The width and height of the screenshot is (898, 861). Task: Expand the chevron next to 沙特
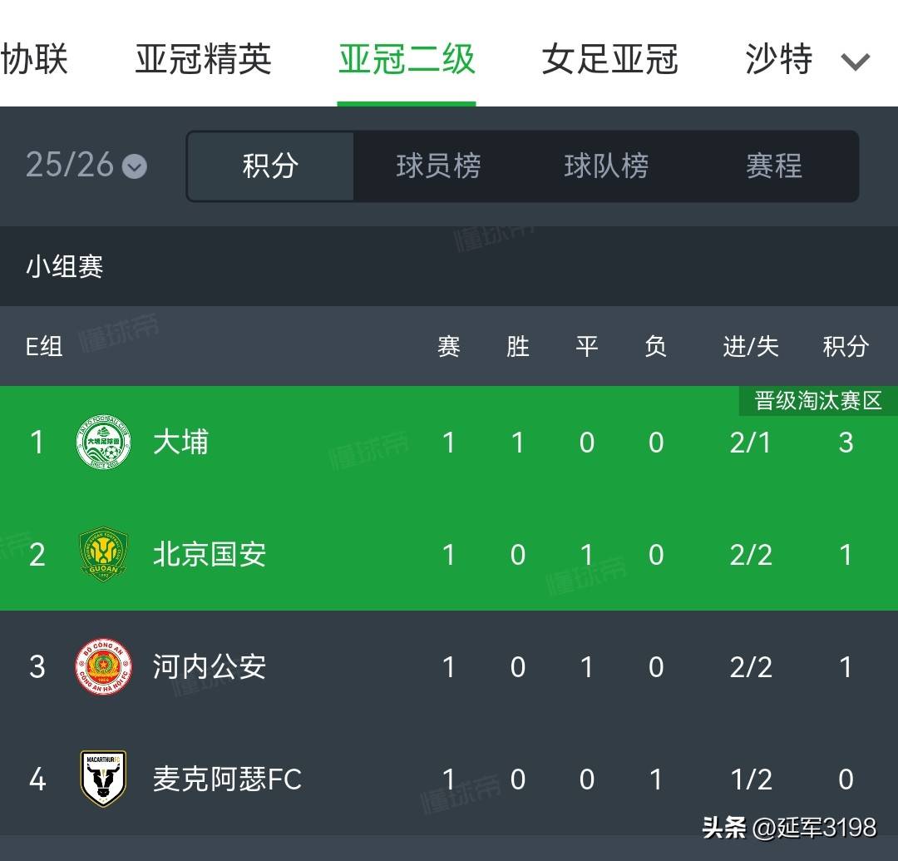click(x=856, y=61)
